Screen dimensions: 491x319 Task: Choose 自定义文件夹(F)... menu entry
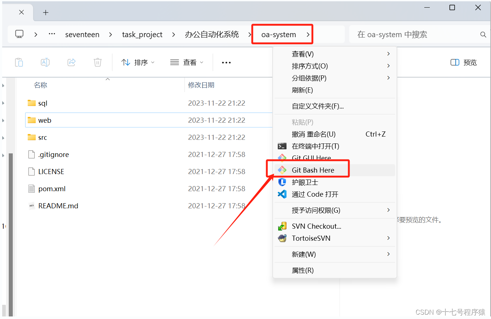pyautogui.click(x=335, y=106)
